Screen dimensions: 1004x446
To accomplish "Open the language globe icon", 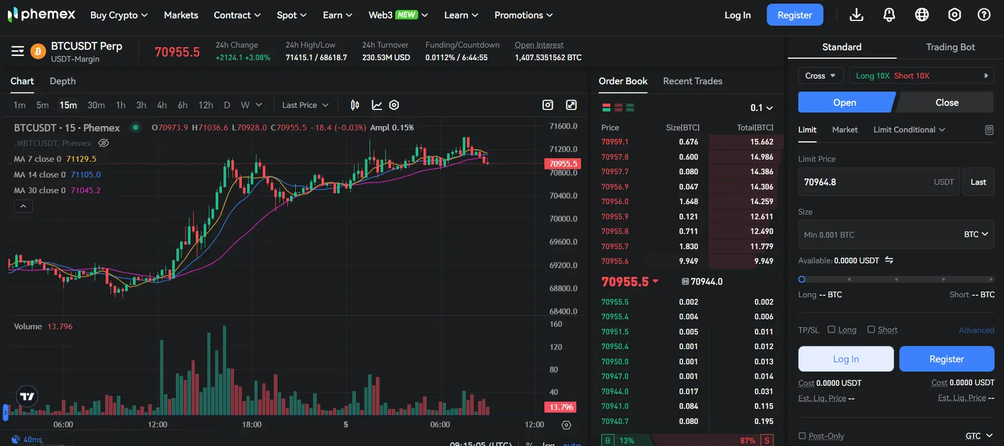I will tap(922, 15).
